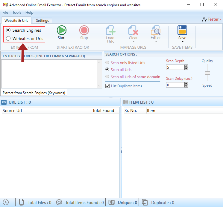Click the Quality/Speed slider thumb

[207, 73]
